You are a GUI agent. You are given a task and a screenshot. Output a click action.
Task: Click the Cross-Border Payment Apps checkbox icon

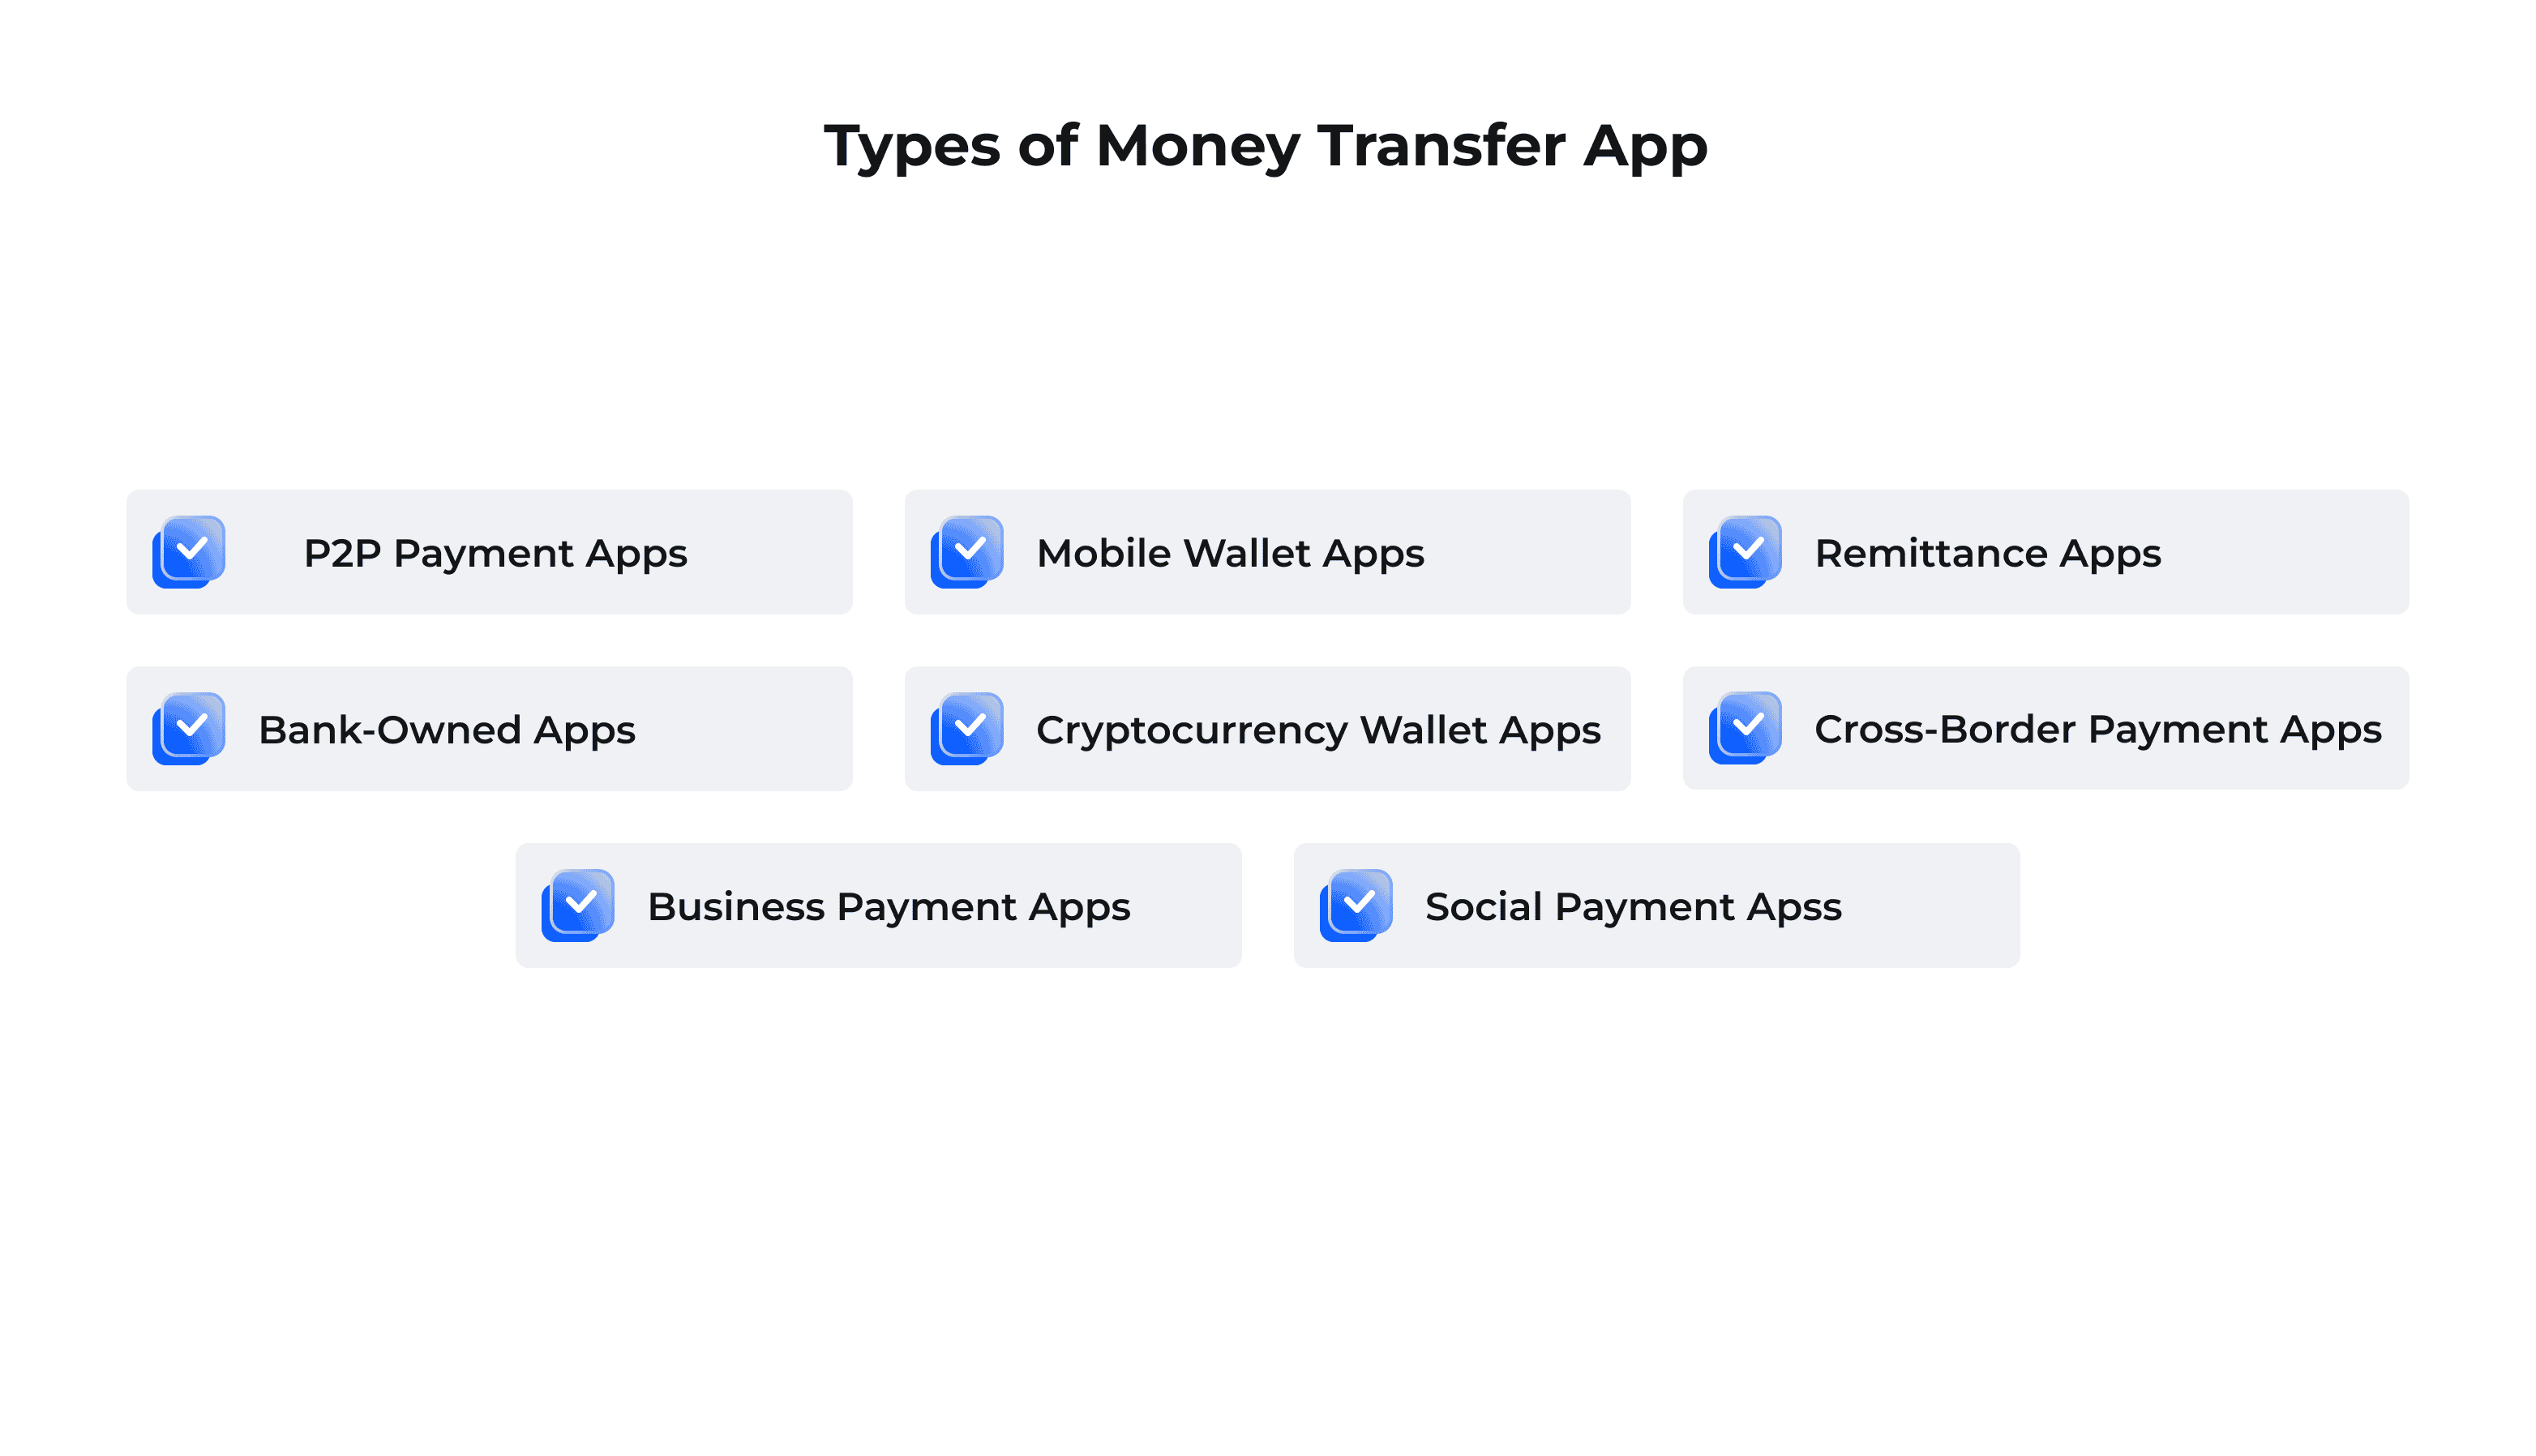[x=1747, y=728]
